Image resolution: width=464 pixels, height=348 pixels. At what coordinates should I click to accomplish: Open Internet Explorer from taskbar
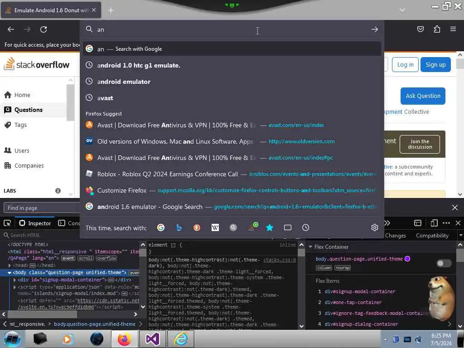181,339
